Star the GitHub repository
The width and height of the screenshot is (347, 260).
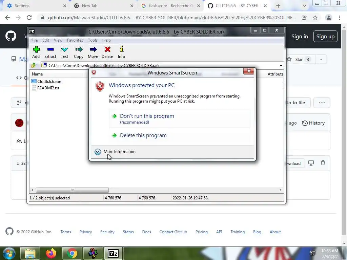[x=299, y=60]
